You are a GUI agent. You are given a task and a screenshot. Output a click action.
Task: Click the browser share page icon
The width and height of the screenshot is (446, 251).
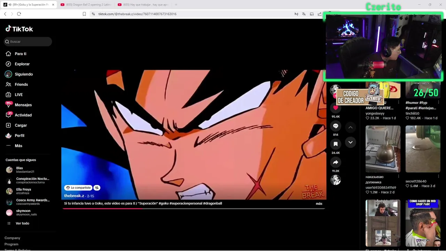320,14
